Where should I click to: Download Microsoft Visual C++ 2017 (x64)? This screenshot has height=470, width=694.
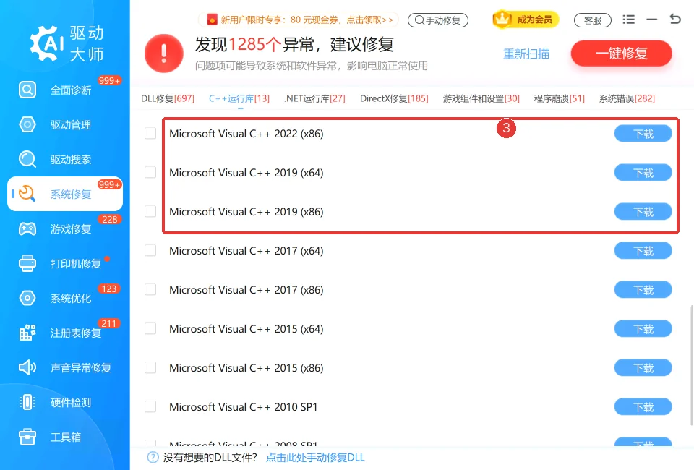[643, 251]
